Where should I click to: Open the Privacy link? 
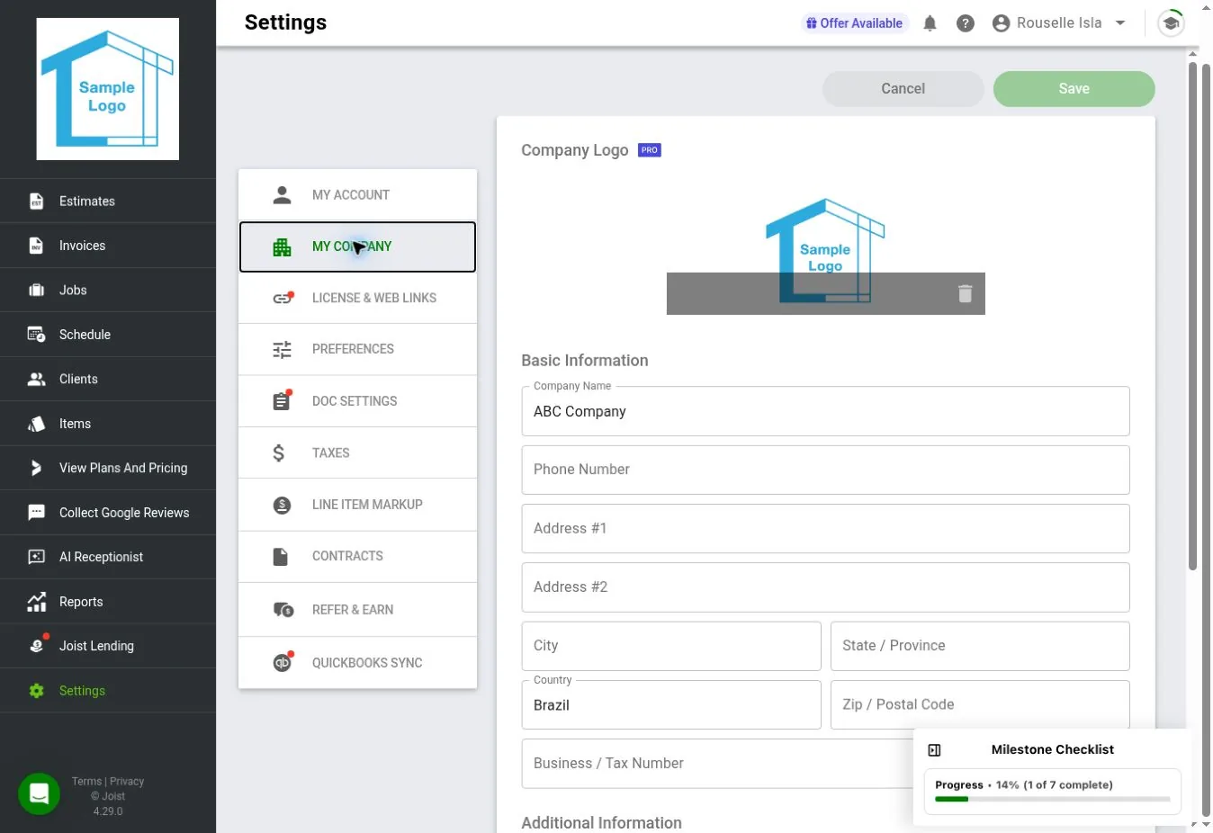click(x=127, y=782)
